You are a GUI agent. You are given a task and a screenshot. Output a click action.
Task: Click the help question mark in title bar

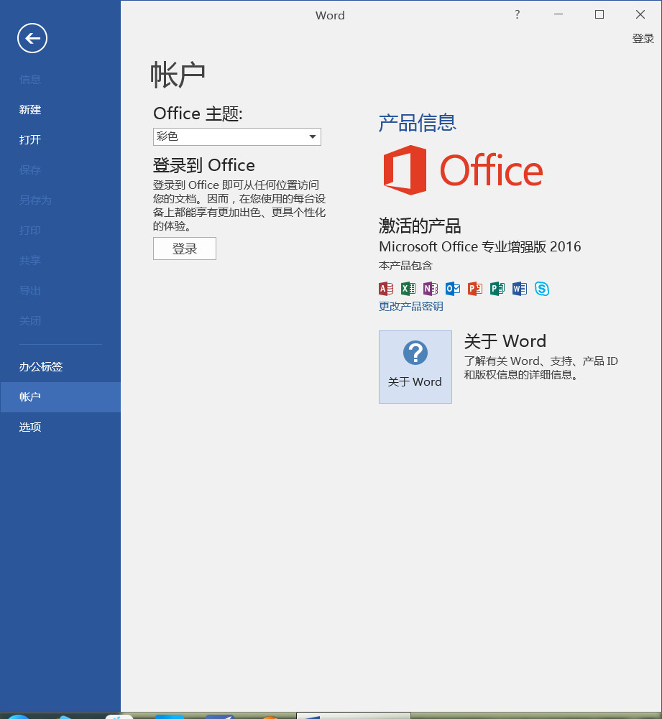pos(517,14)
